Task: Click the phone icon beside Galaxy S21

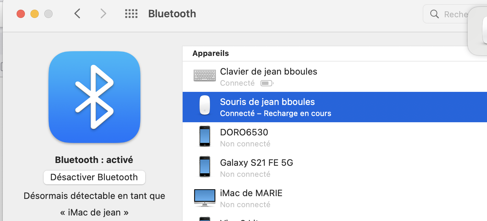Action: pos(204,166)
